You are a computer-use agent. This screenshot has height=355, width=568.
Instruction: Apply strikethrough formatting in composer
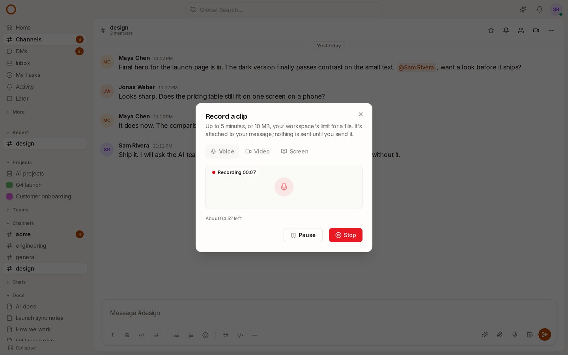click(156, 335)
